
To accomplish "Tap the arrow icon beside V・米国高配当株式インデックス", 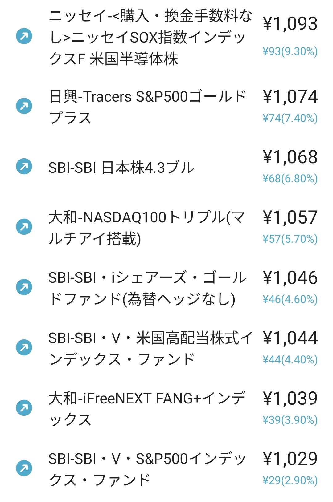I will [24, 347].
